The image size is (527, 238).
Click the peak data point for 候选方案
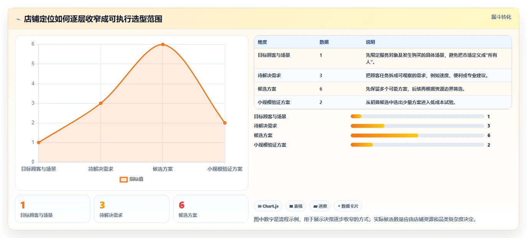163,44
